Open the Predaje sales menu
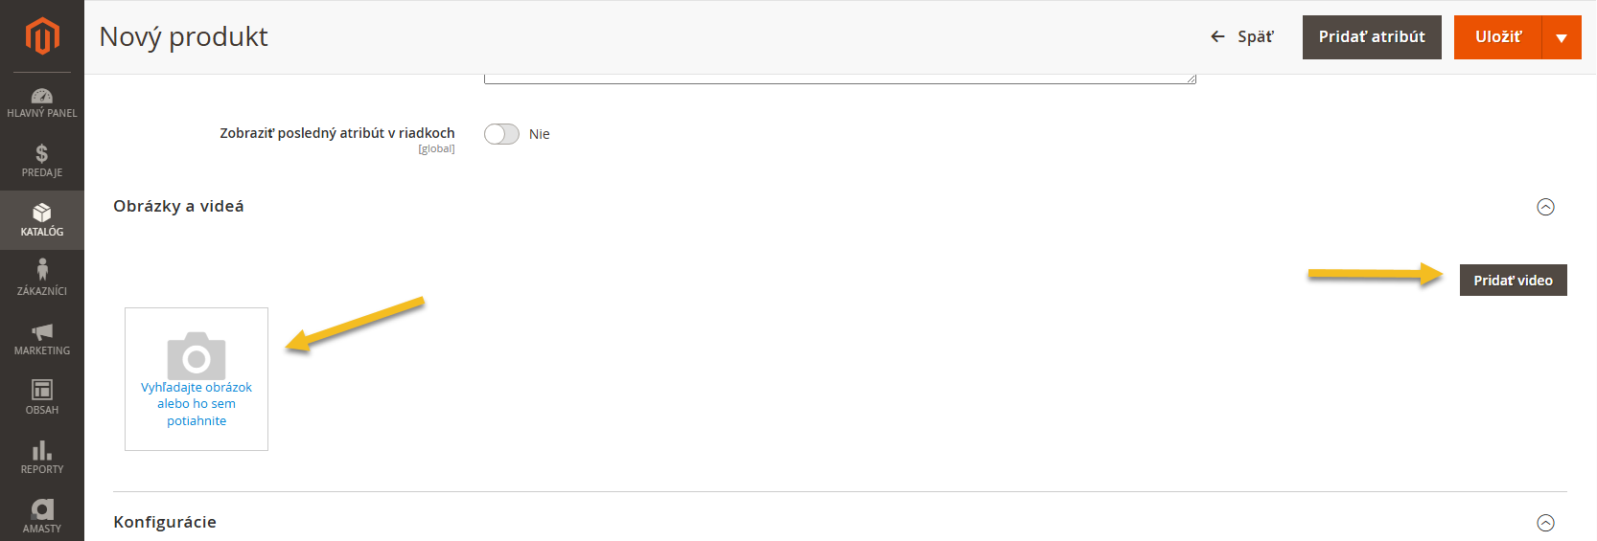Screen dimensions: 1597x541 point(42,161)
